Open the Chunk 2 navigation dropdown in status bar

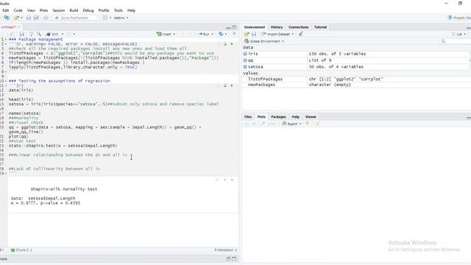tap(21, 250)
